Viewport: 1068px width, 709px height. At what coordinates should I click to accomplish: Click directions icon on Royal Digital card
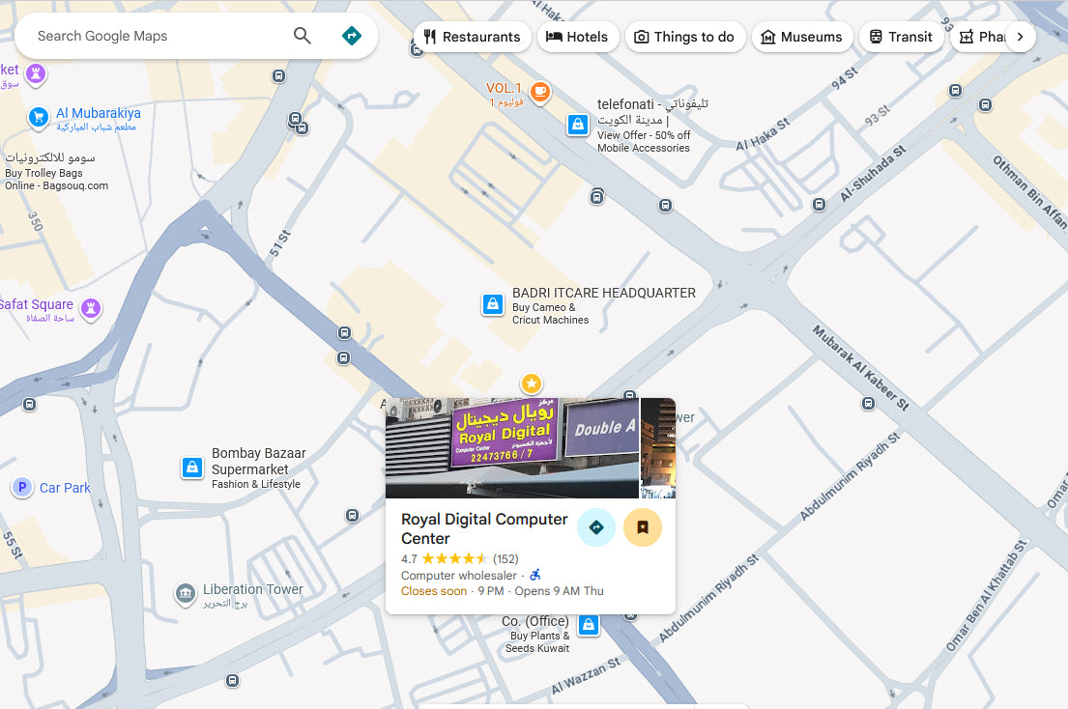point(596,527)
